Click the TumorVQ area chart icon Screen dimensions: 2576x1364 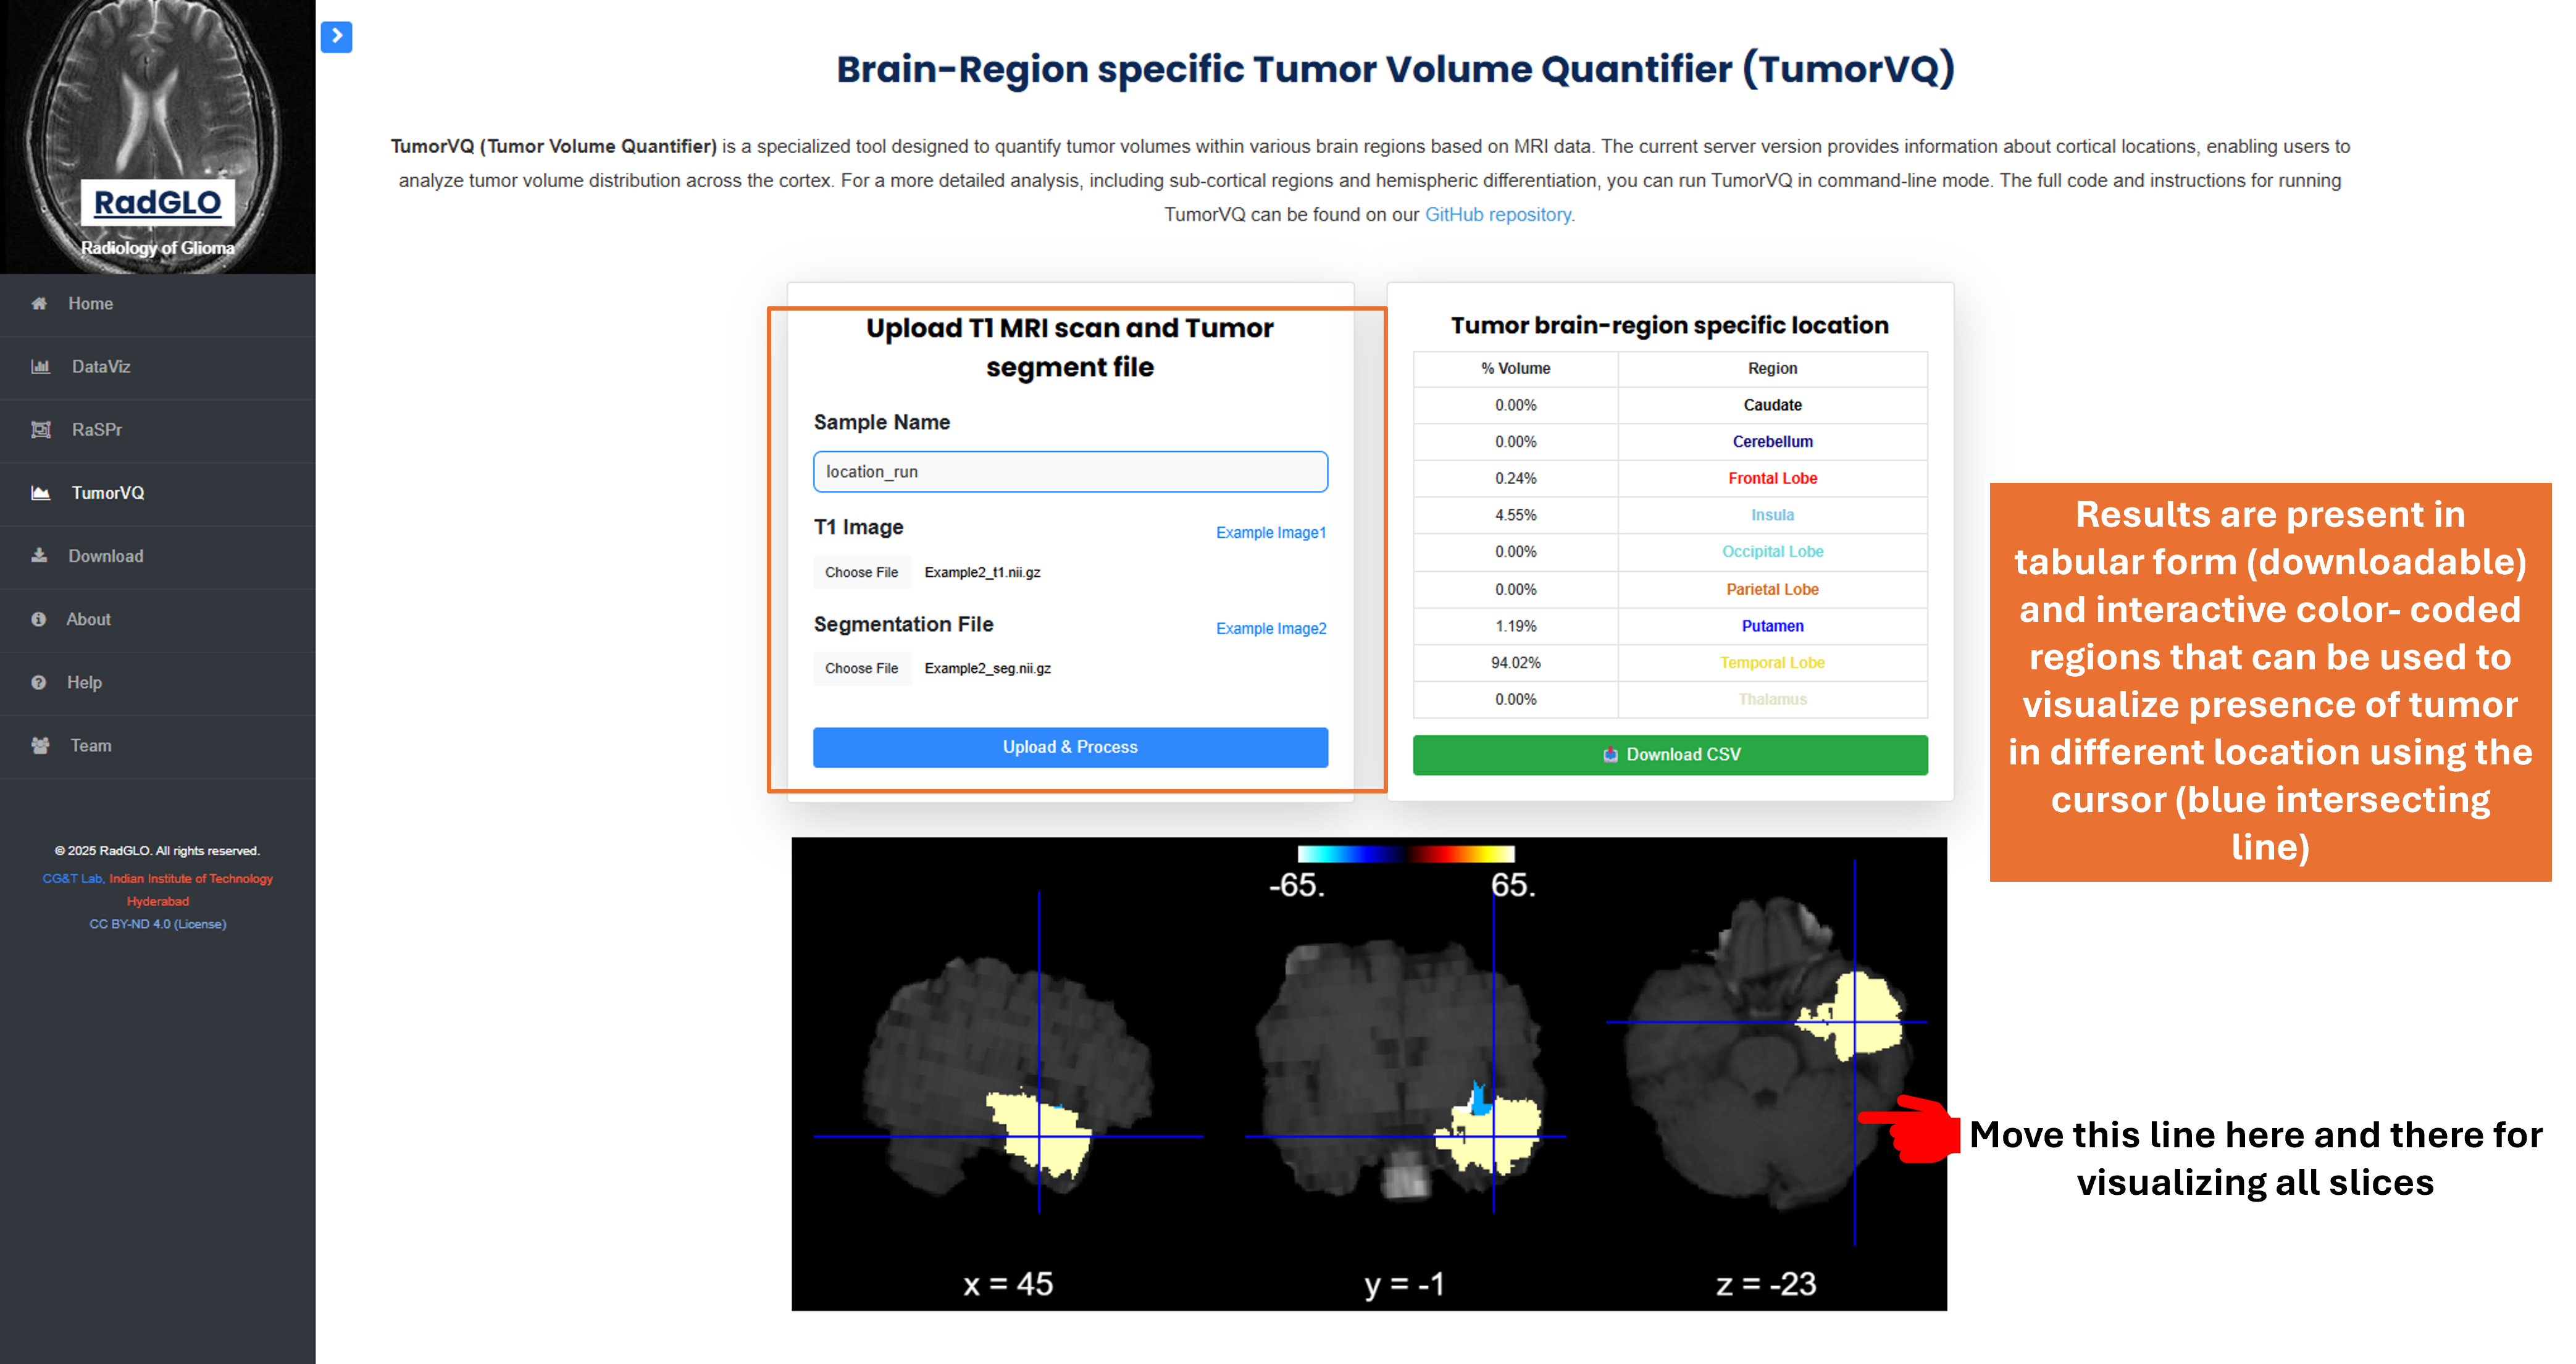click(40, 492)
